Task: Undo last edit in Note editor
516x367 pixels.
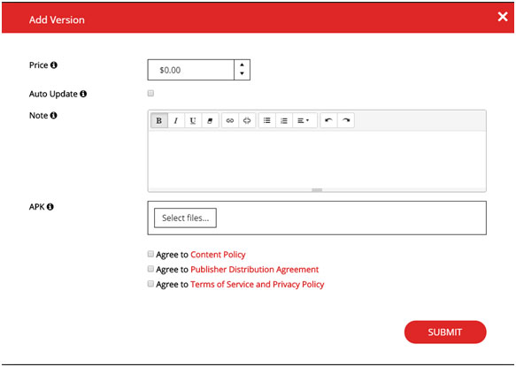Action: [x=328, y=120]
